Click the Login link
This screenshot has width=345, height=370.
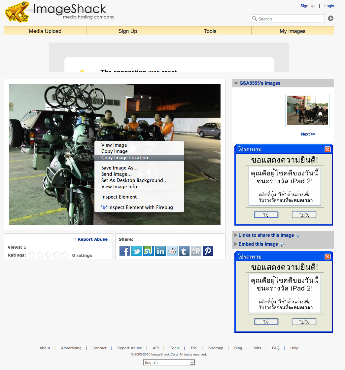[x=329, y=6]
